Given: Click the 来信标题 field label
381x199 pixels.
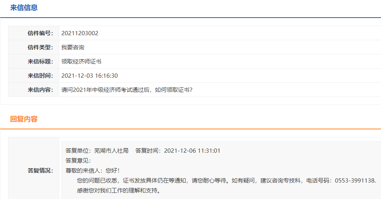Looking at the screenshot, I should click(x=40, y=62).
